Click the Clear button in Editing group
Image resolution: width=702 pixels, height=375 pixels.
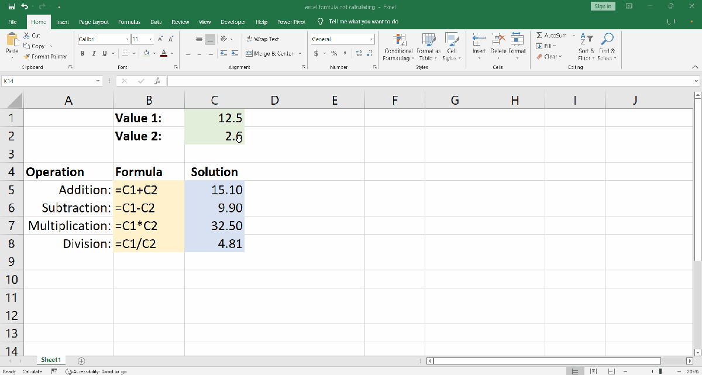(549, 57)
